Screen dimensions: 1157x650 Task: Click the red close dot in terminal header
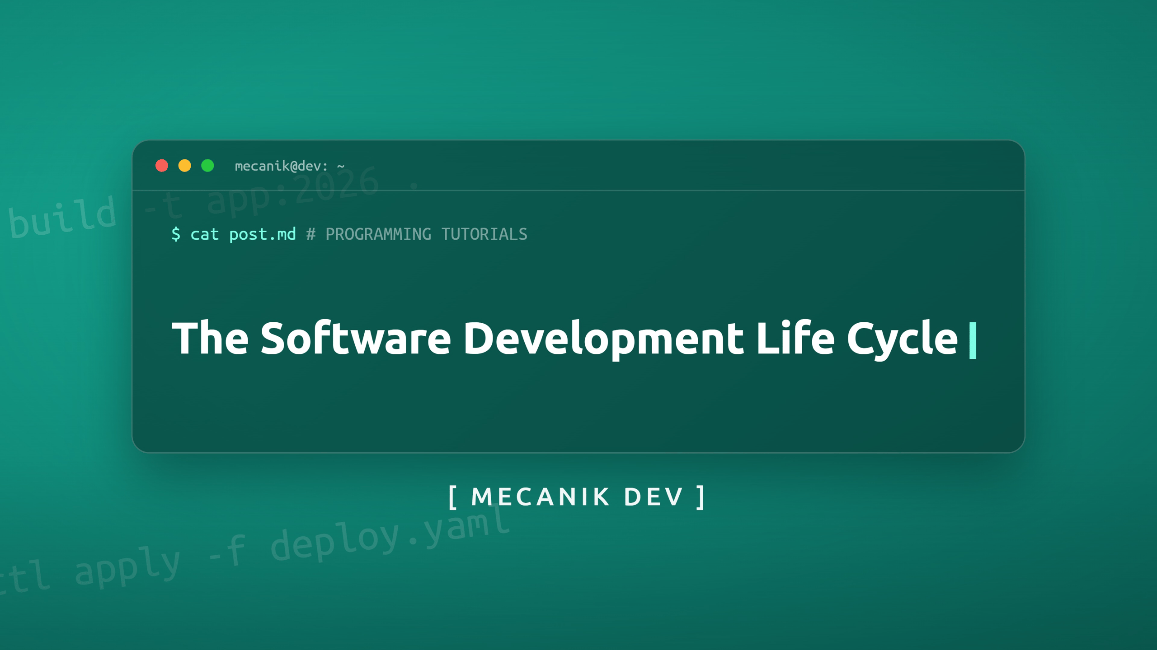coord(162,166)
